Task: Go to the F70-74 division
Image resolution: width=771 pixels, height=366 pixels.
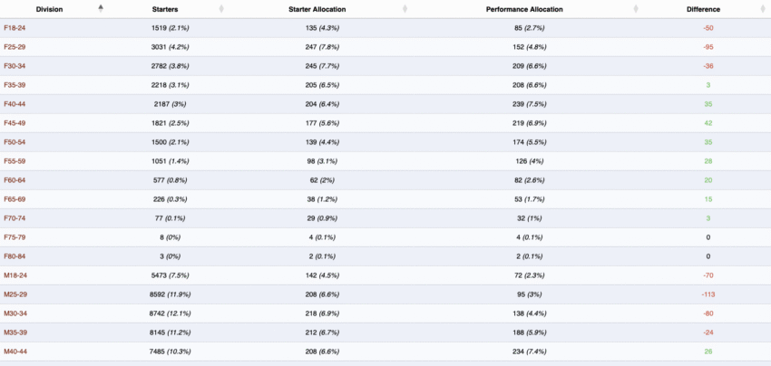Action: point(14,218)
